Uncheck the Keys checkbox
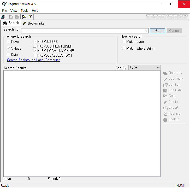Image resolution: width=190 pixels, height=188 pixels. click(x=9, y=42)
